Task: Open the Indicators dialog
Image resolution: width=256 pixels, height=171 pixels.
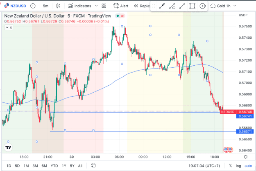Action: point(80,6)
